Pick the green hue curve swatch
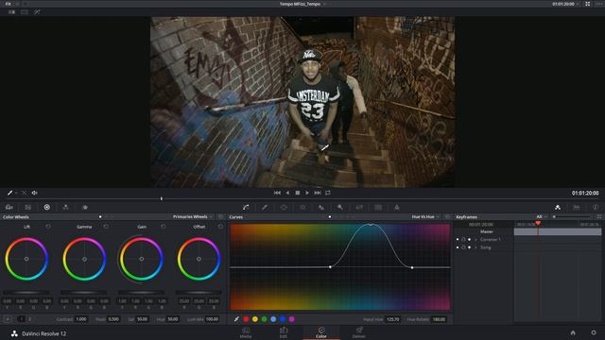The width and height of the screenshot is (605, 340). point(265,319)
